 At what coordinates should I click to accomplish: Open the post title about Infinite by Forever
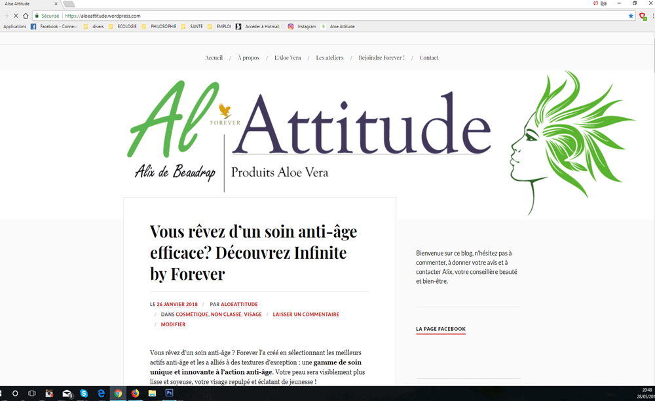[x=253, y=252]
